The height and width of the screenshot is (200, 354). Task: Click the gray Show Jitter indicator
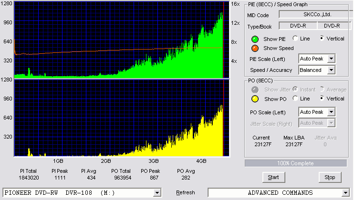point(255,90)
